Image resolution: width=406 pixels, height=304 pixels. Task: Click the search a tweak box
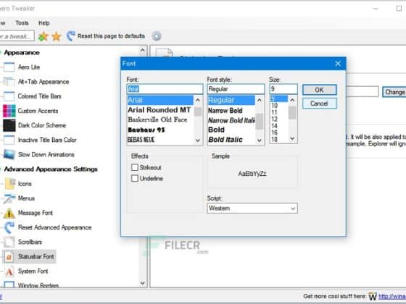pos(17,36)
